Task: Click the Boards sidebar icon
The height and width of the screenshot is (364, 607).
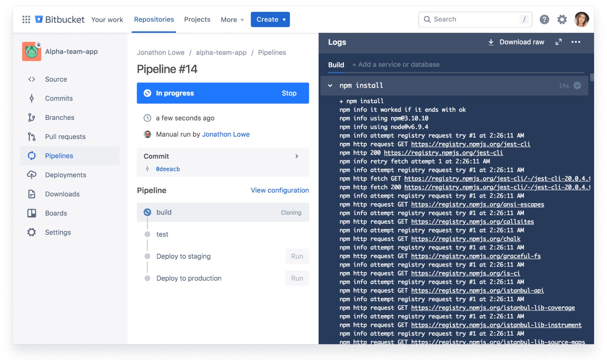Action: click(x=32, y=213)
